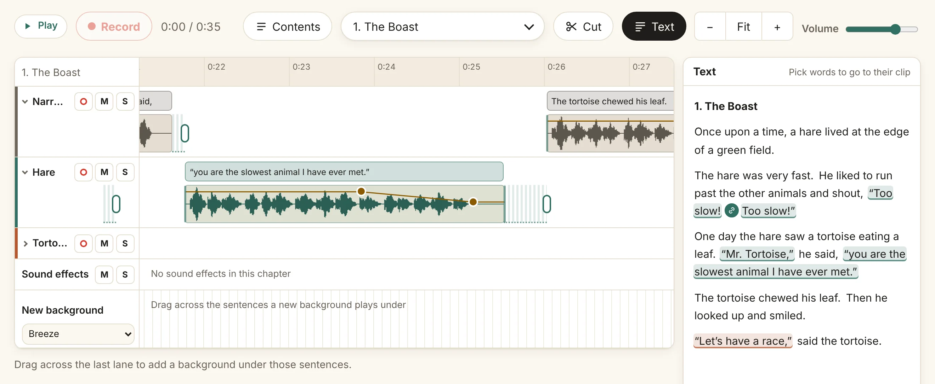Select the narrator clip 'The tortoise chewed his leaf.'
The width and height of the screenshot is (935, 384).
[610, 101]
